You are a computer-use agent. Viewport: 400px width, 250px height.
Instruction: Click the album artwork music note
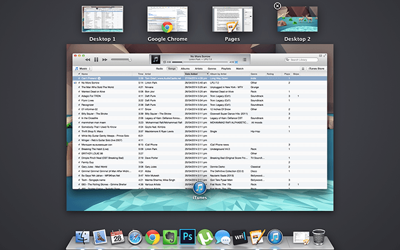(x=156, y=60)
